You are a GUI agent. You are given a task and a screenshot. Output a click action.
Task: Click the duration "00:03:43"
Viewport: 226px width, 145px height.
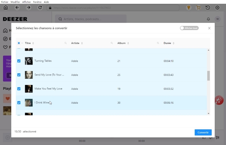coord(168,75)
